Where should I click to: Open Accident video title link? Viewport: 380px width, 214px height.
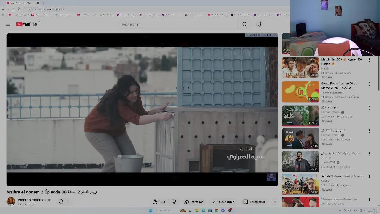(343, 176)
